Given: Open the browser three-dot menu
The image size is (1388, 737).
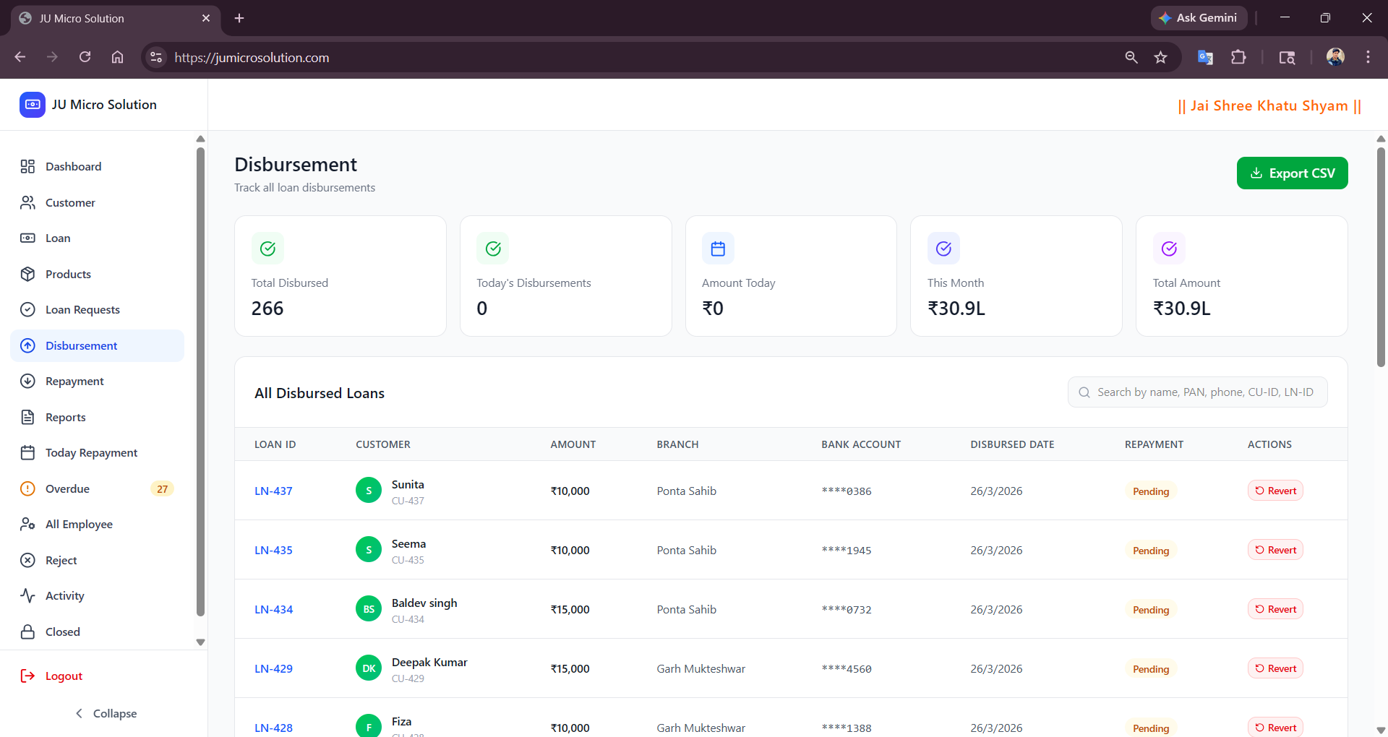Looking at the screenshot, I should tap(1368, 57).
